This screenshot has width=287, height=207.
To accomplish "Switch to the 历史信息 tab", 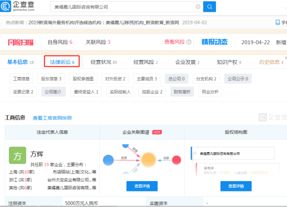I will click(271, 62).
